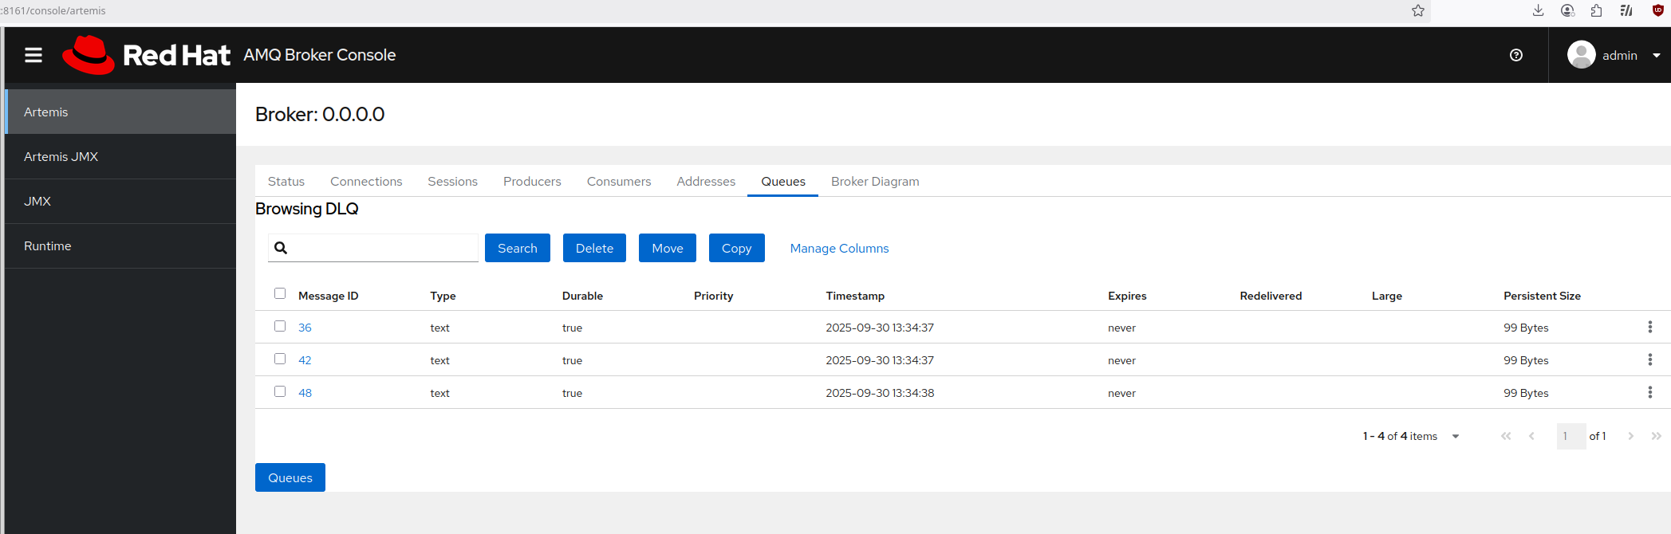Click the Type column header
The width and height of the screenshot is (1671, 534).
(x=443, y=296)
